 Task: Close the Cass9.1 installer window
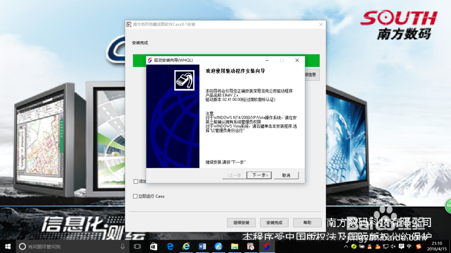click(x=321, y=24)
